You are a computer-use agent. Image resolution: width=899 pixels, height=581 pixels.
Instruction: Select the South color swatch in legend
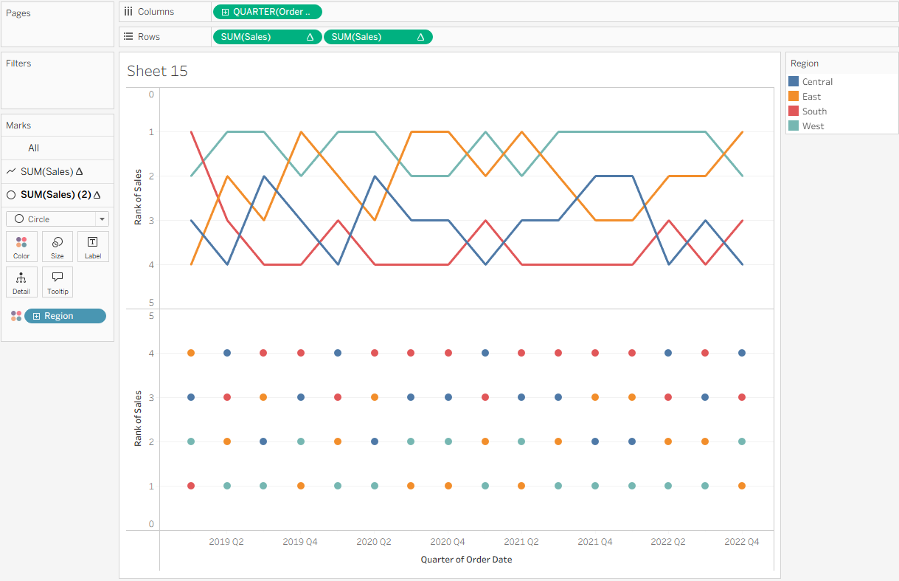794,111
